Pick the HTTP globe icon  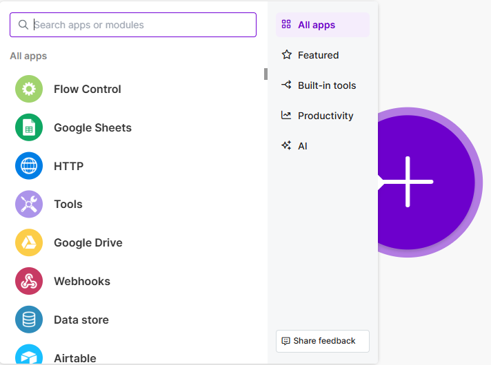point(29,166)
